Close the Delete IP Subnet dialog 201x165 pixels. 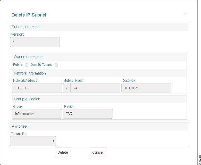pos(185,14)
